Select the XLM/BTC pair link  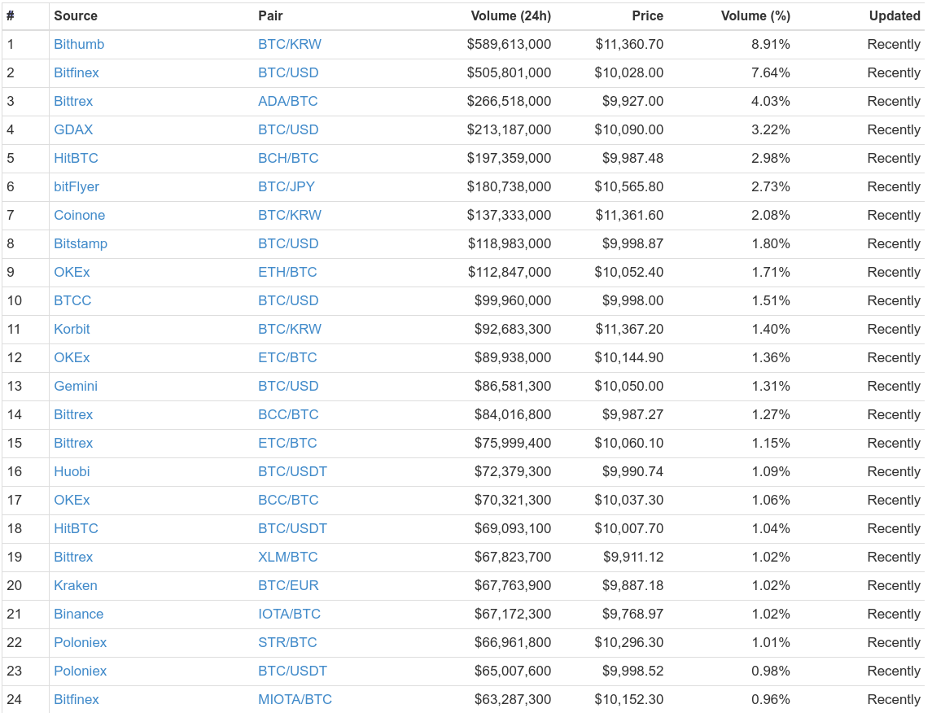pos(287,558)
